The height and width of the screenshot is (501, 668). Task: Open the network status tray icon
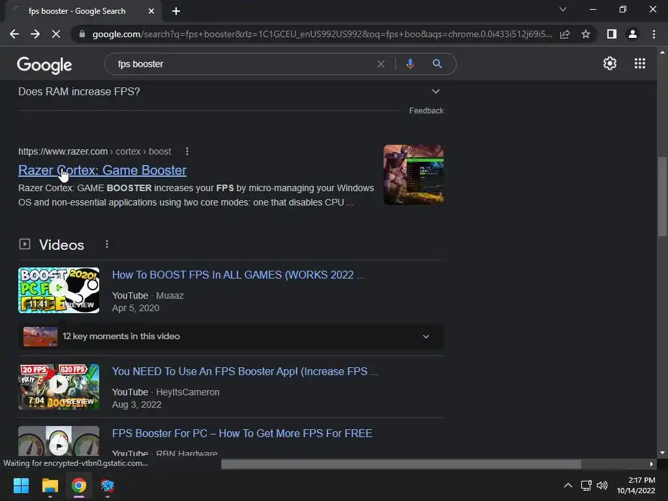(586, 485)
